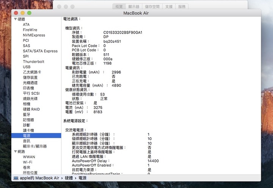Click 'apple的 MacBook Air' in path bar
This screenshot has height=188, width=273.
point(39,178)
